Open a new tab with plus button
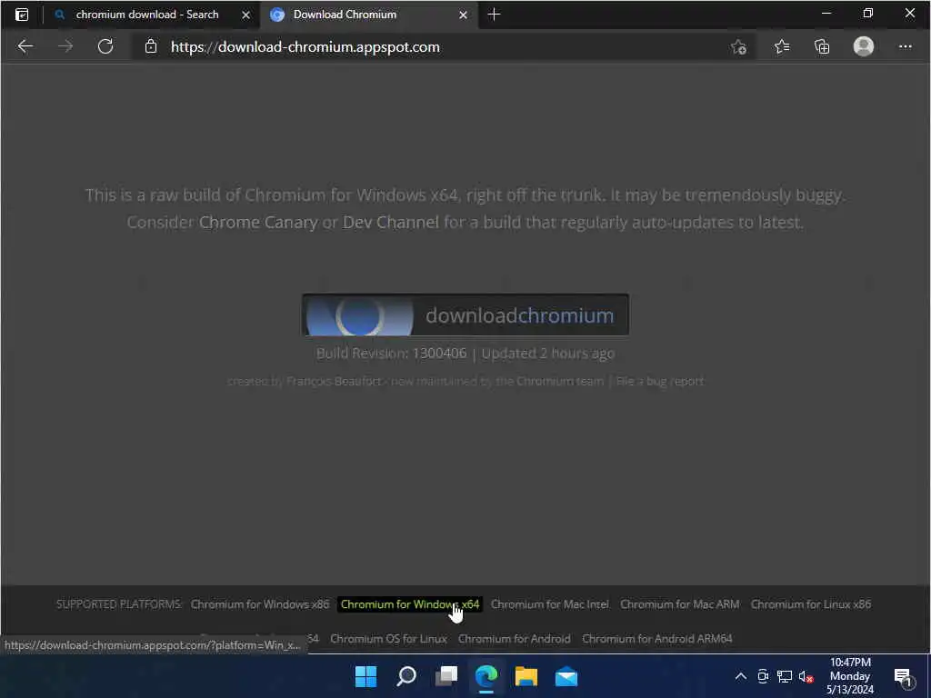Image resolution: width=931 pixels, height=698 pixels. click(x=494, y=15)
